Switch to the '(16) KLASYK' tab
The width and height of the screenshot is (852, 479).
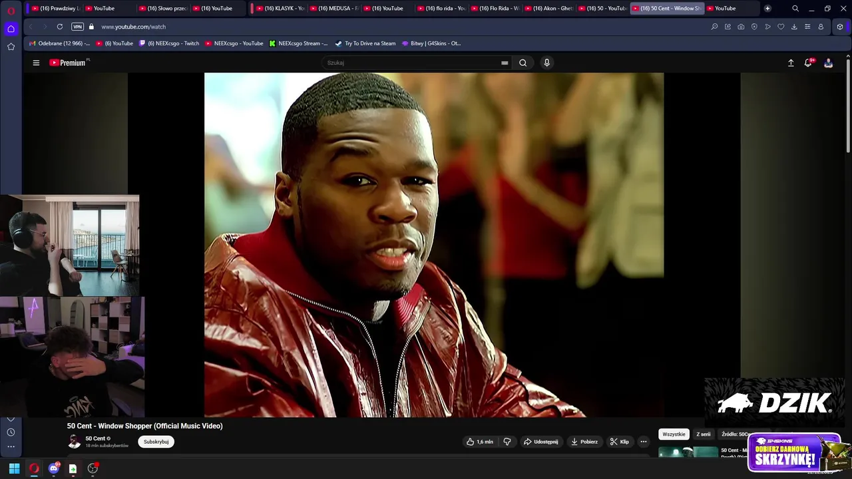pos(280,9)
